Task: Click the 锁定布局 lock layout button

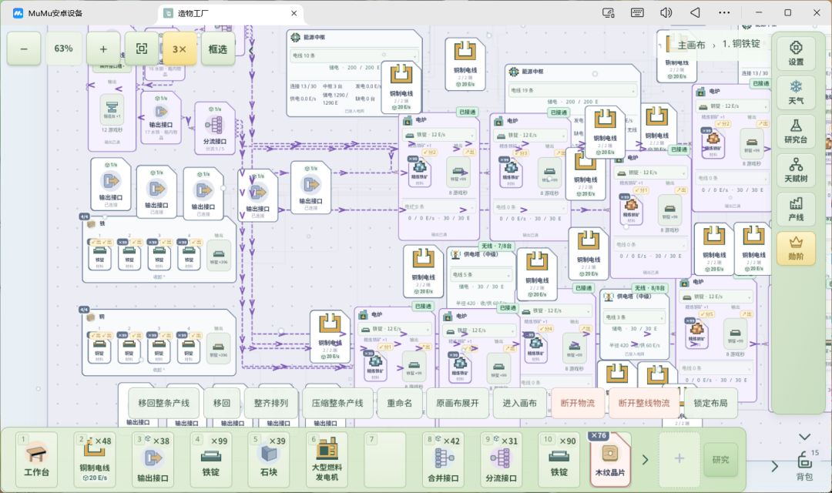Action: tap(710, 404)
